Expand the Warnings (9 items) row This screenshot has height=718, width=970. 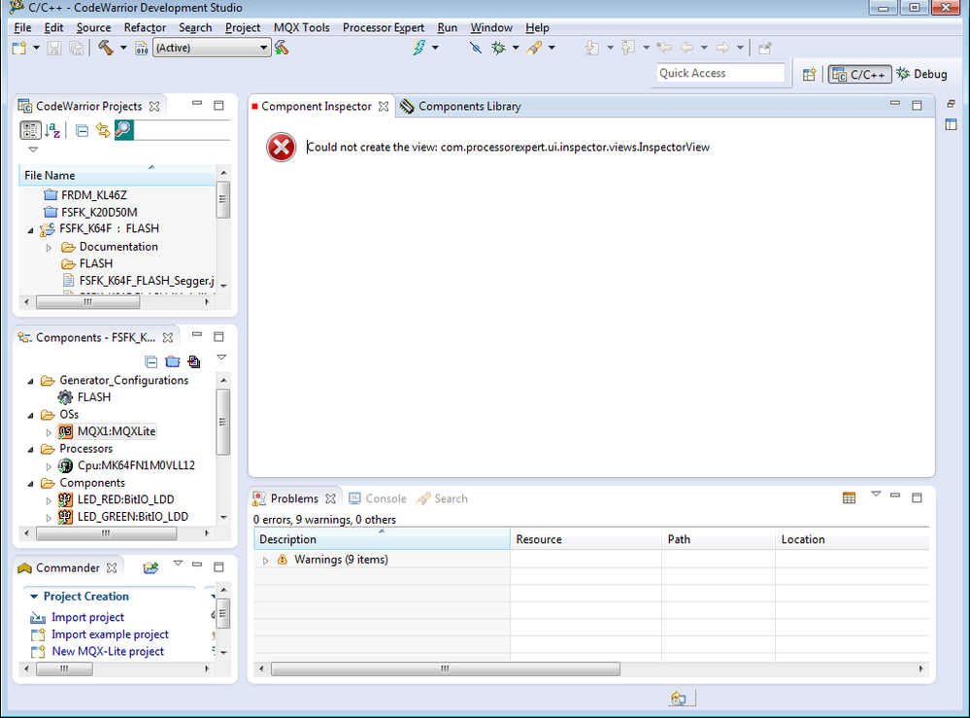[265, 561]
